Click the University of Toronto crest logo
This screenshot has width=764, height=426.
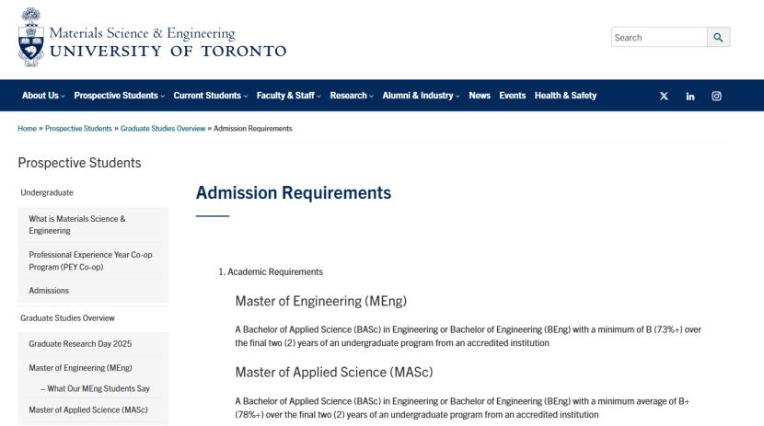(29, 38)
